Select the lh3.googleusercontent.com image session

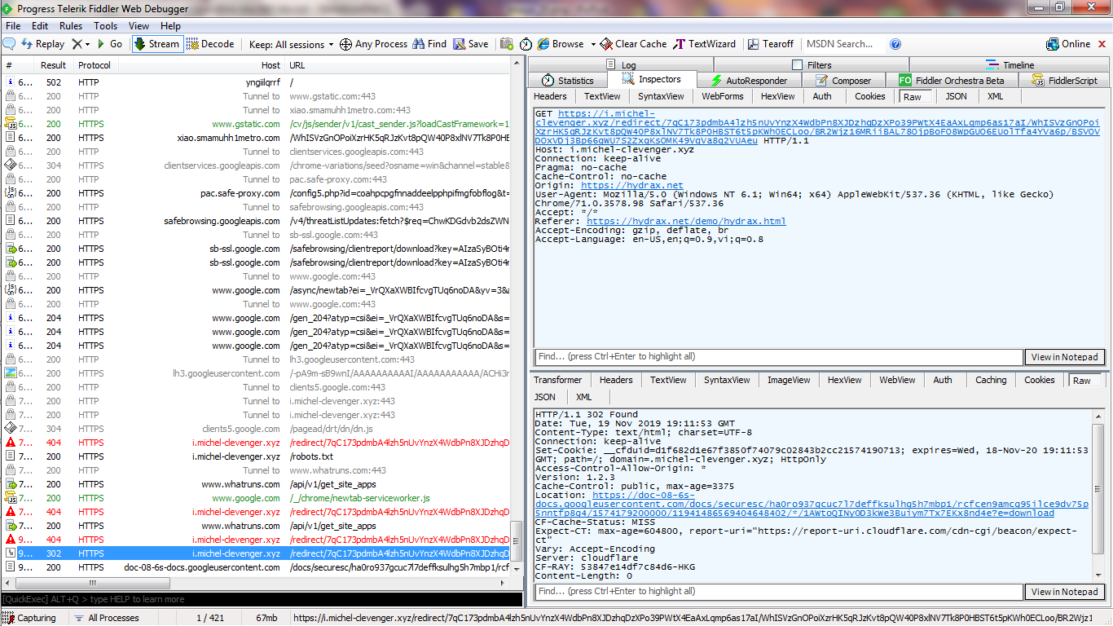click(x=257, y=373)
